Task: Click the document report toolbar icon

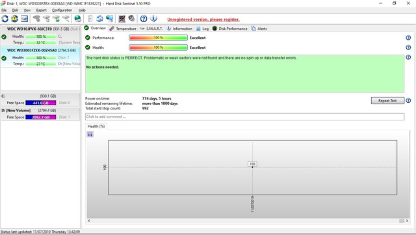Action: click(90, 19)
